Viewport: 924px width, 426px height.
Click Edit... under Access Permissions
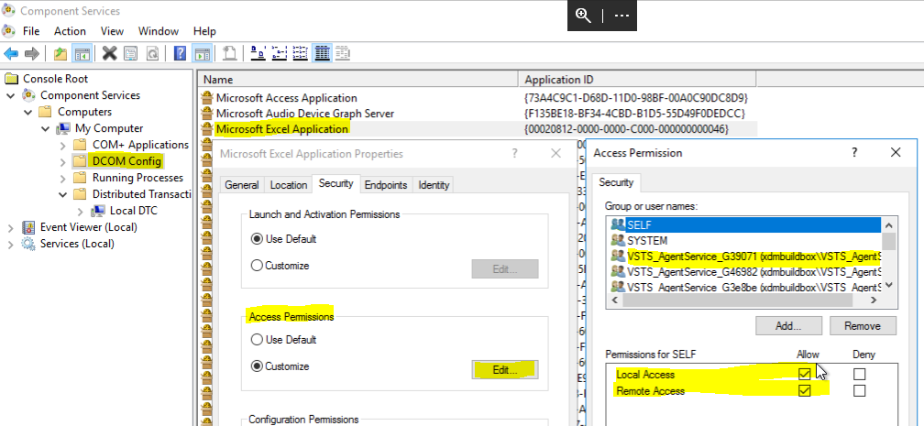coord(505,369)
